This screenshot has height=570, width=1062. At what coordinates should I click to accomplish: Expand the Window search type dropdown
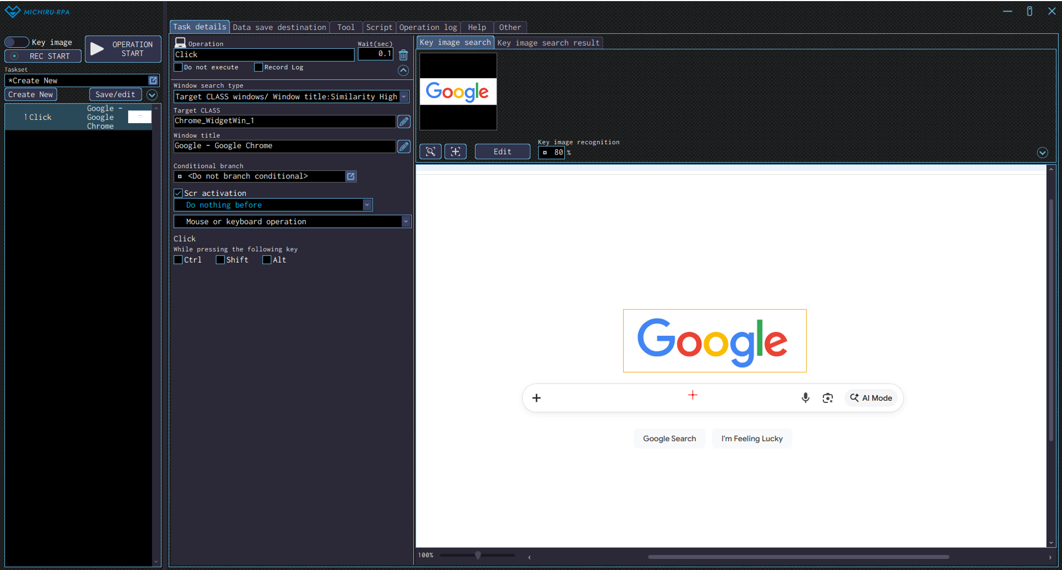404,97
